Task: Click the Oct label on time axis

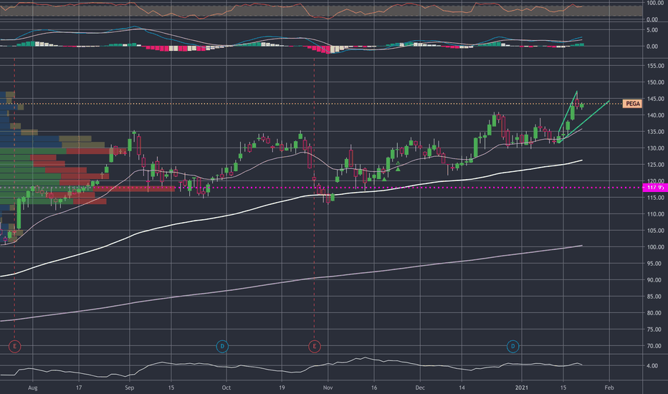Action: [x=226, y=388]
